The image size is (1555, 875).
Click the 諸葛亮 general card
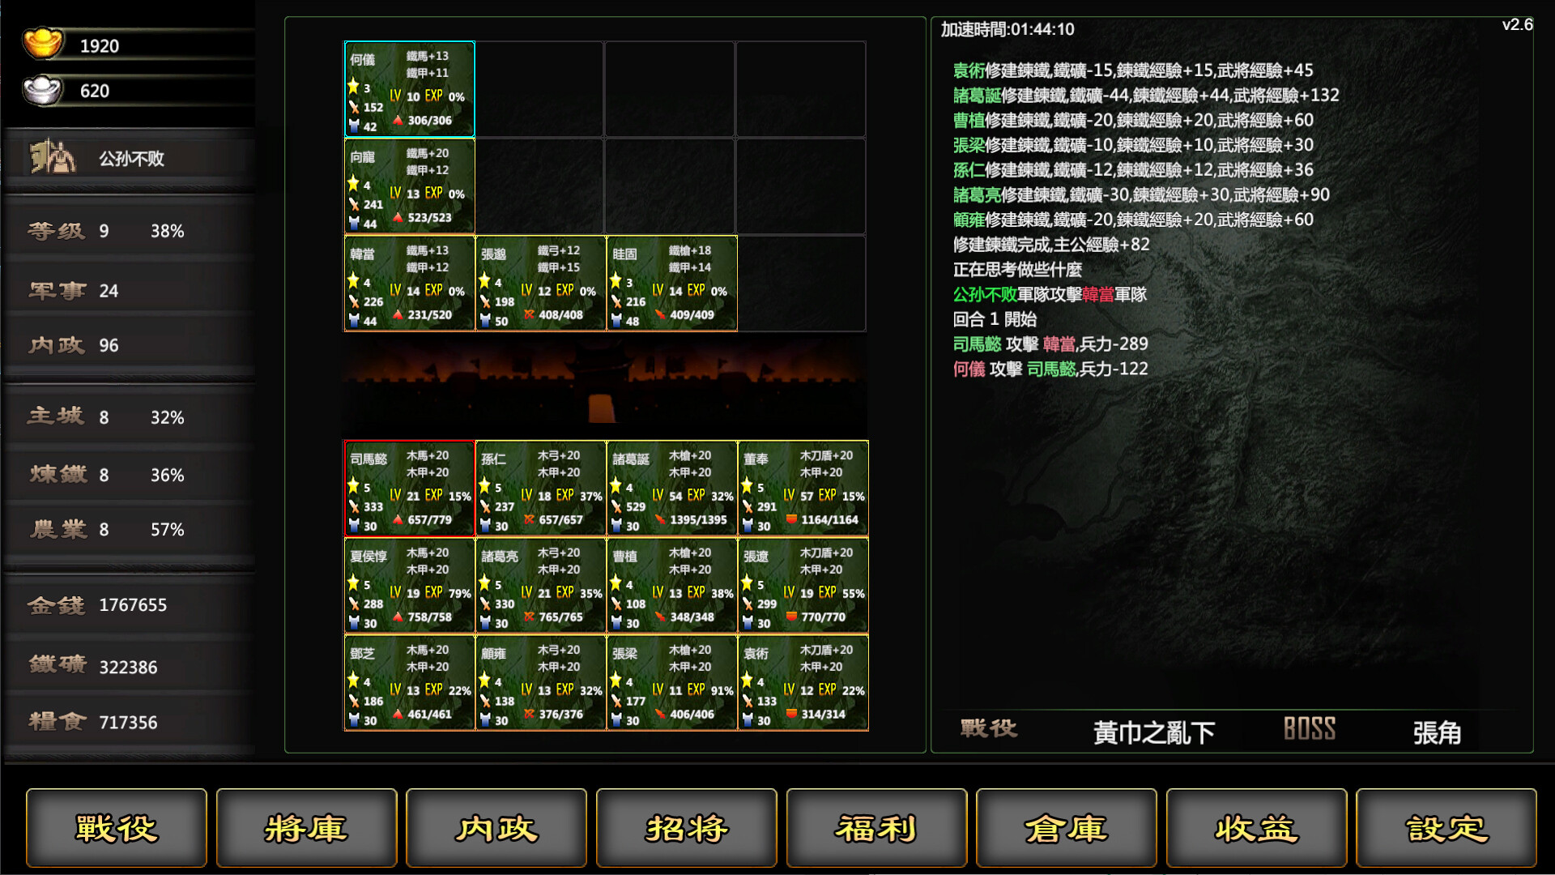click(541, 586)
